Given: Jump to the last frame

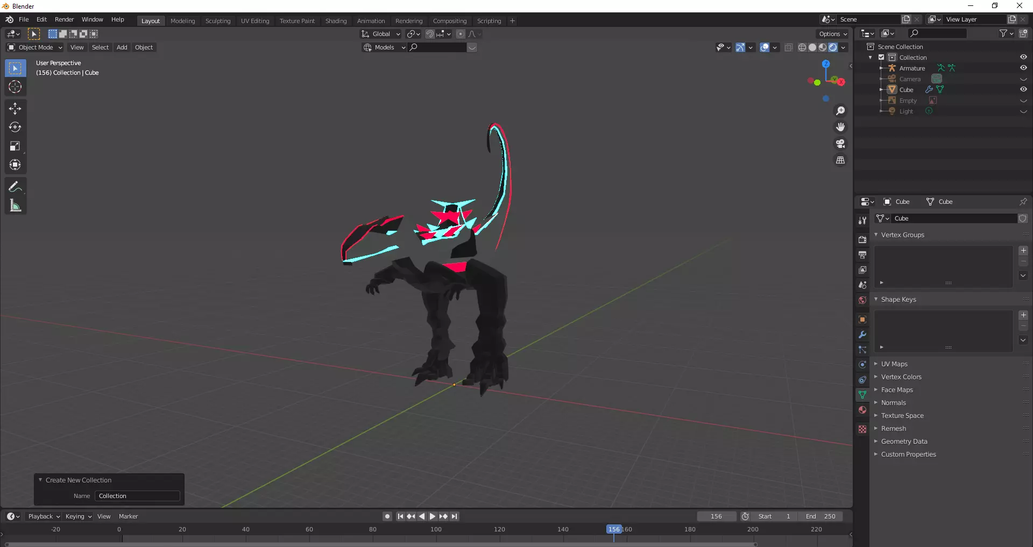Looking at the screenshot, I should pos(454,516).
